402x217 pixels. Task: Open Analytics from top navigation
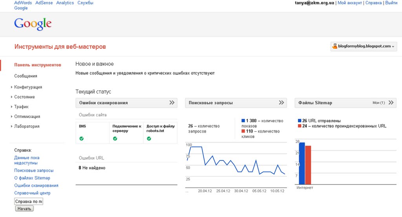[65, 3]
